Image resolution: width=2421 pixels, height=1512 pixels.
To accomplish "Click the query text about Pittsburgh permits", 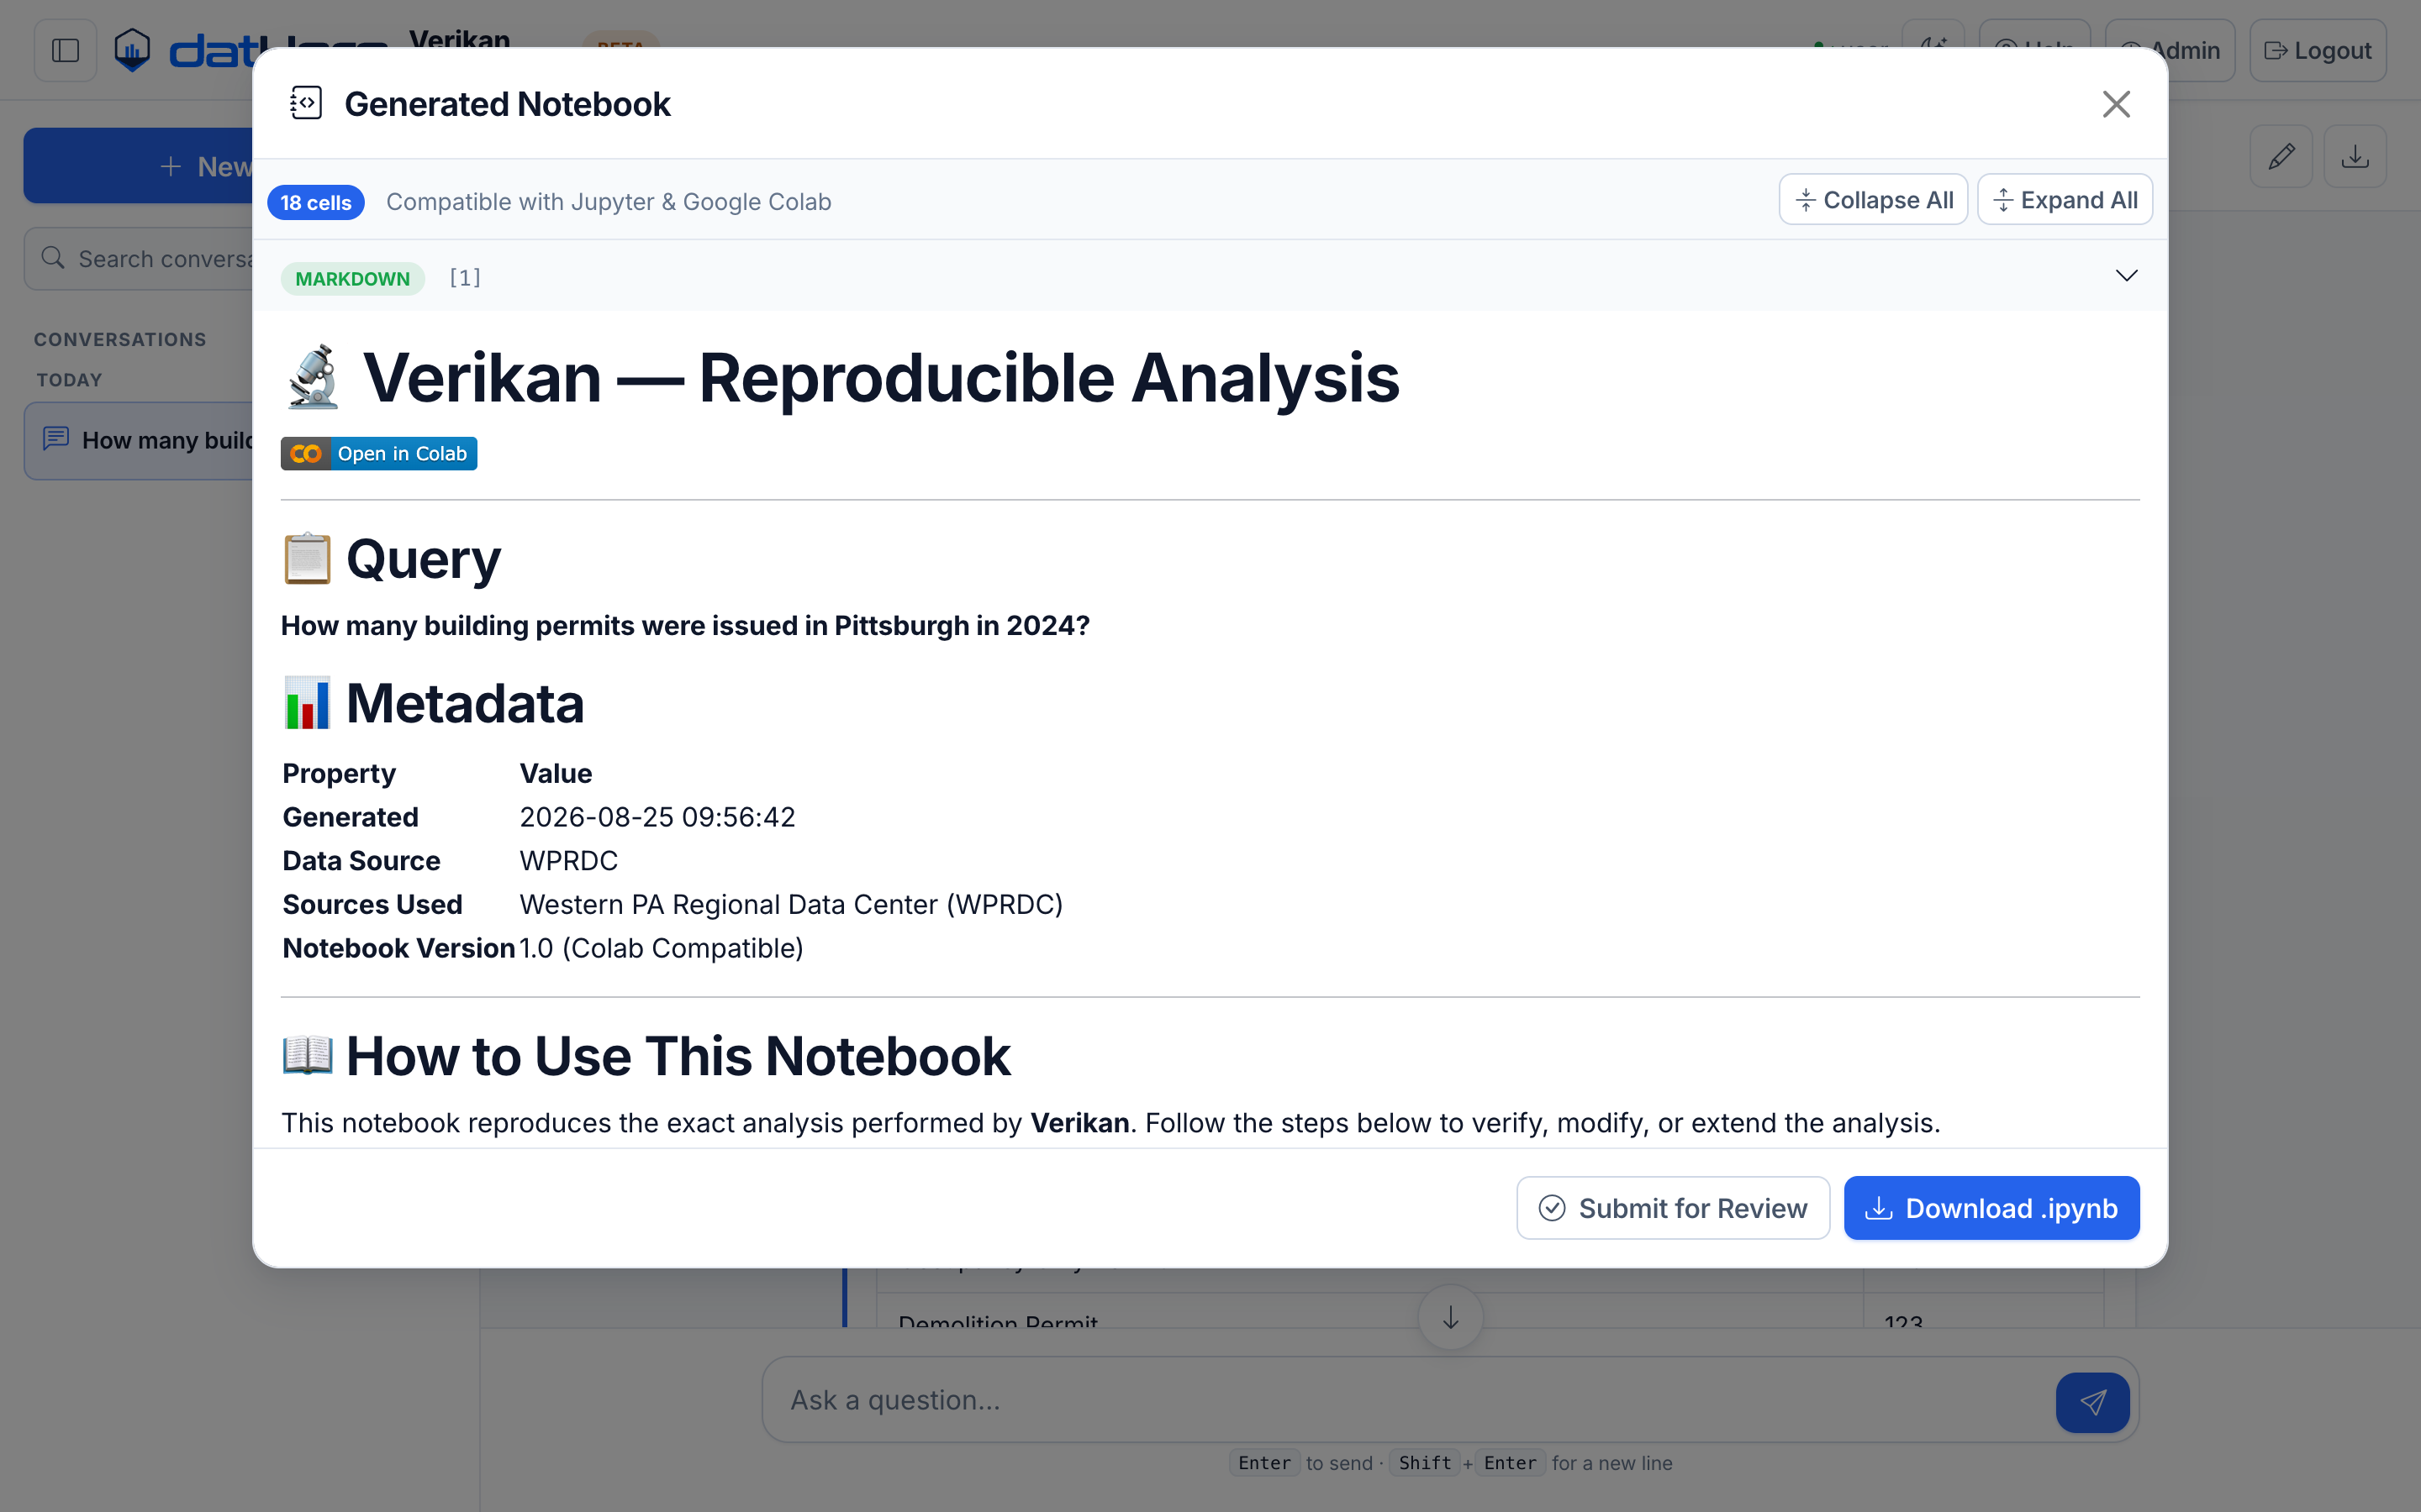I will point(685,626).
